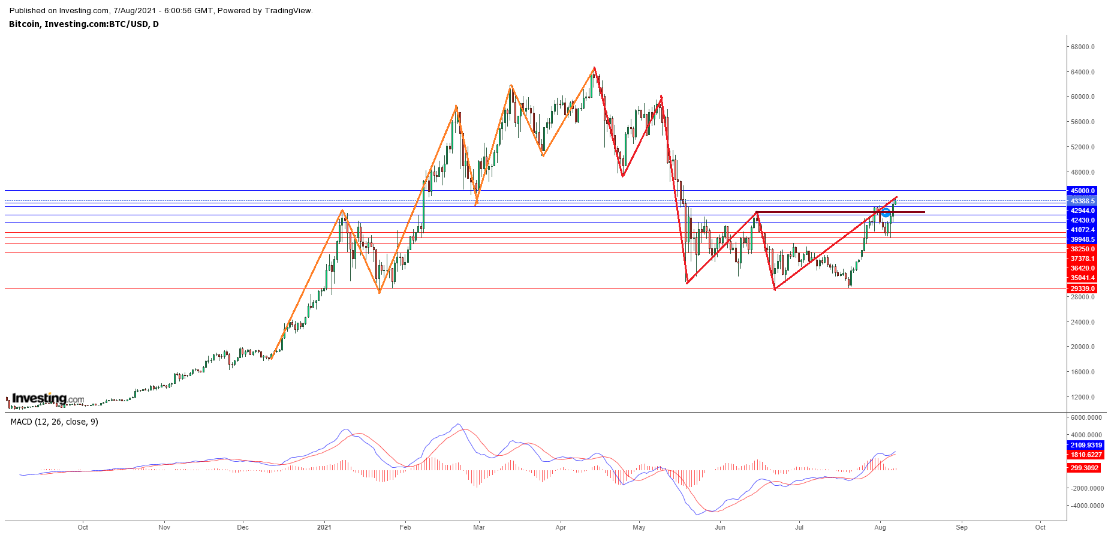Pick the 16000.0 price axis label
Image resolution: width=1111 pixels, height=535 pixels.
tap(1083, 372)
